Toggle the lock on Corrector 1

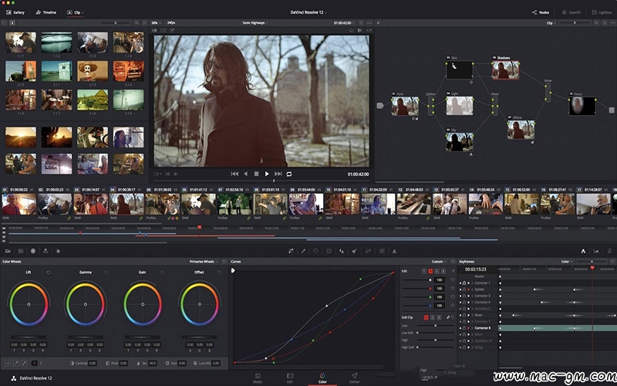pyautogui.click(x=464, y=283)
